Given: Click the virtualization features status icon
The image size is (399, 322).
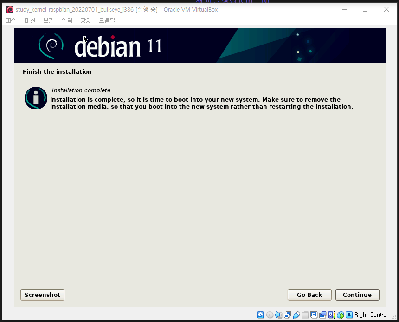Looking at the screenshot, I should point(331,315).
